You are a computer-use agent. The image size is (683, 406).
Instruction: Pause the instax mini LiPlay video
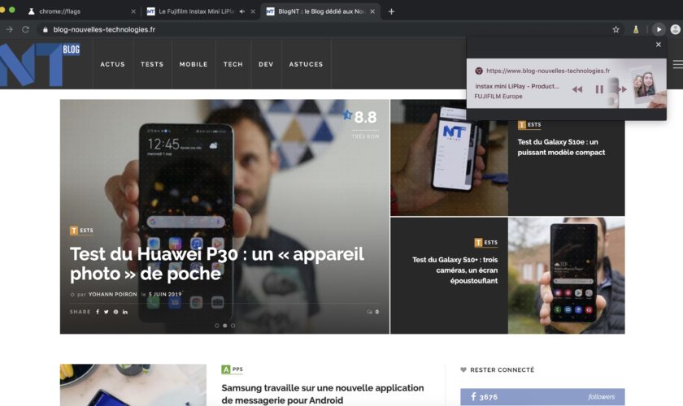pyautogui.click(x=599, y=89)
